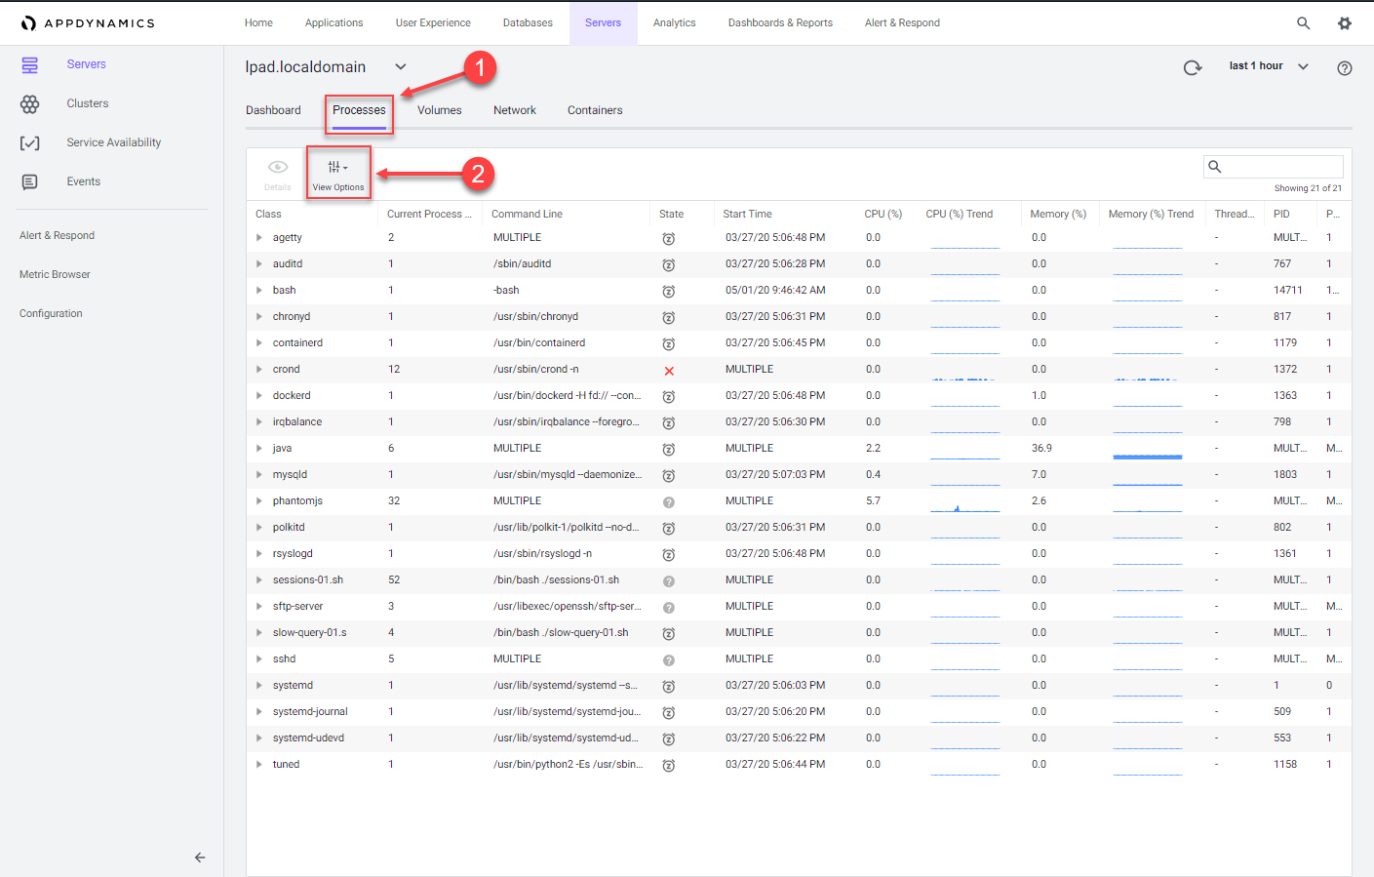The height and width of the screenshot is (877, 1374).
Task: Expand the sshd process row
Action: [259, 659]
